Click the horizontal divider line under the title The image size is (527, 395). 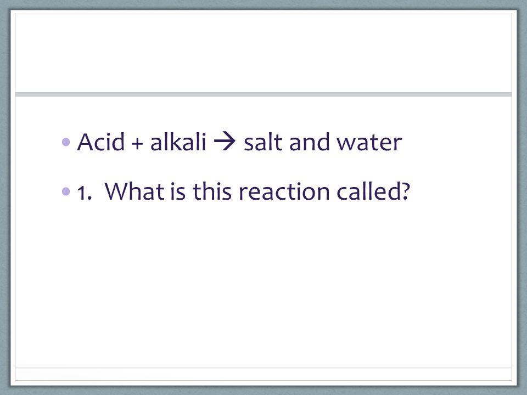pyautogui.click(x=263, y=94)
